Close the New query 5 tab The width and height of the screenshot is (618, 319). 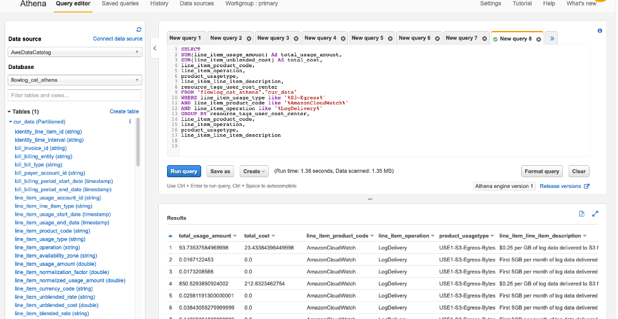tap(390, 39)
